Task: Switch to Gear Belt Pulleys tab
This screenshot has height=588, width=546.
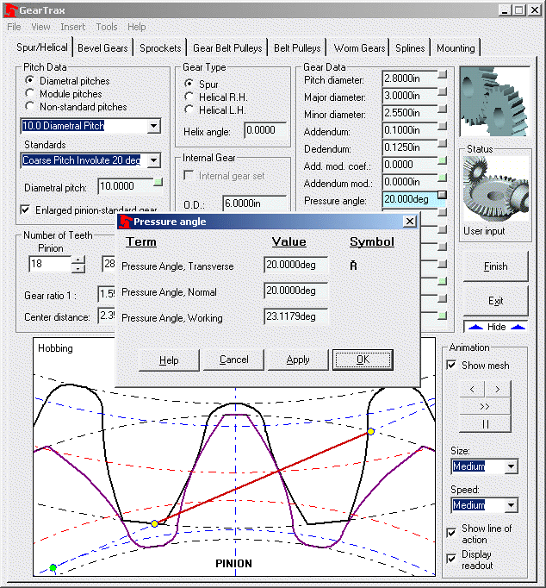Action: click(x=227, y=48)
